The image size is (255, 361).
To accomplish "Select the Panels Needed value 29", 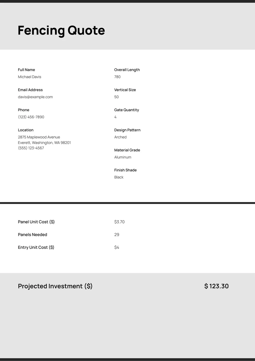I will click(x=117, y=235).
